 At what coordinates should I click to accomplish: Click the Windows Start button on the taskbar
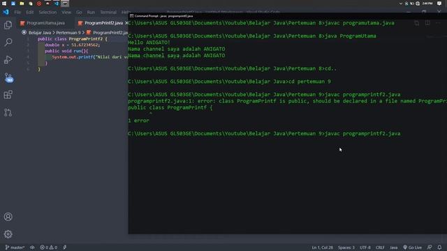(x=4, y=3)
